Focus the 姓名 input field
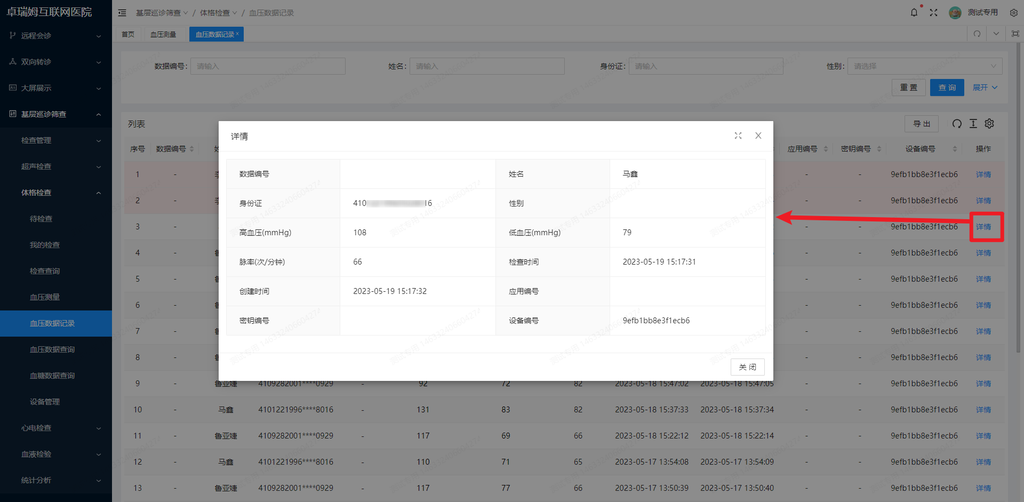This screenshot has width=1024, height=502. [487, 66]
